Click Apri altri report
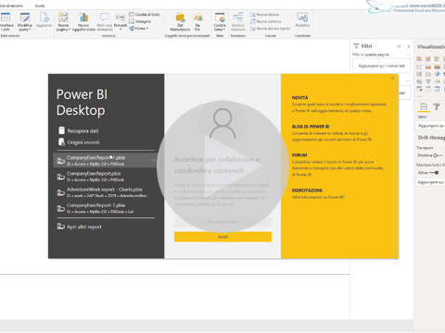The height and width of the screenshot is (333, 445). (x=80, y=227)
